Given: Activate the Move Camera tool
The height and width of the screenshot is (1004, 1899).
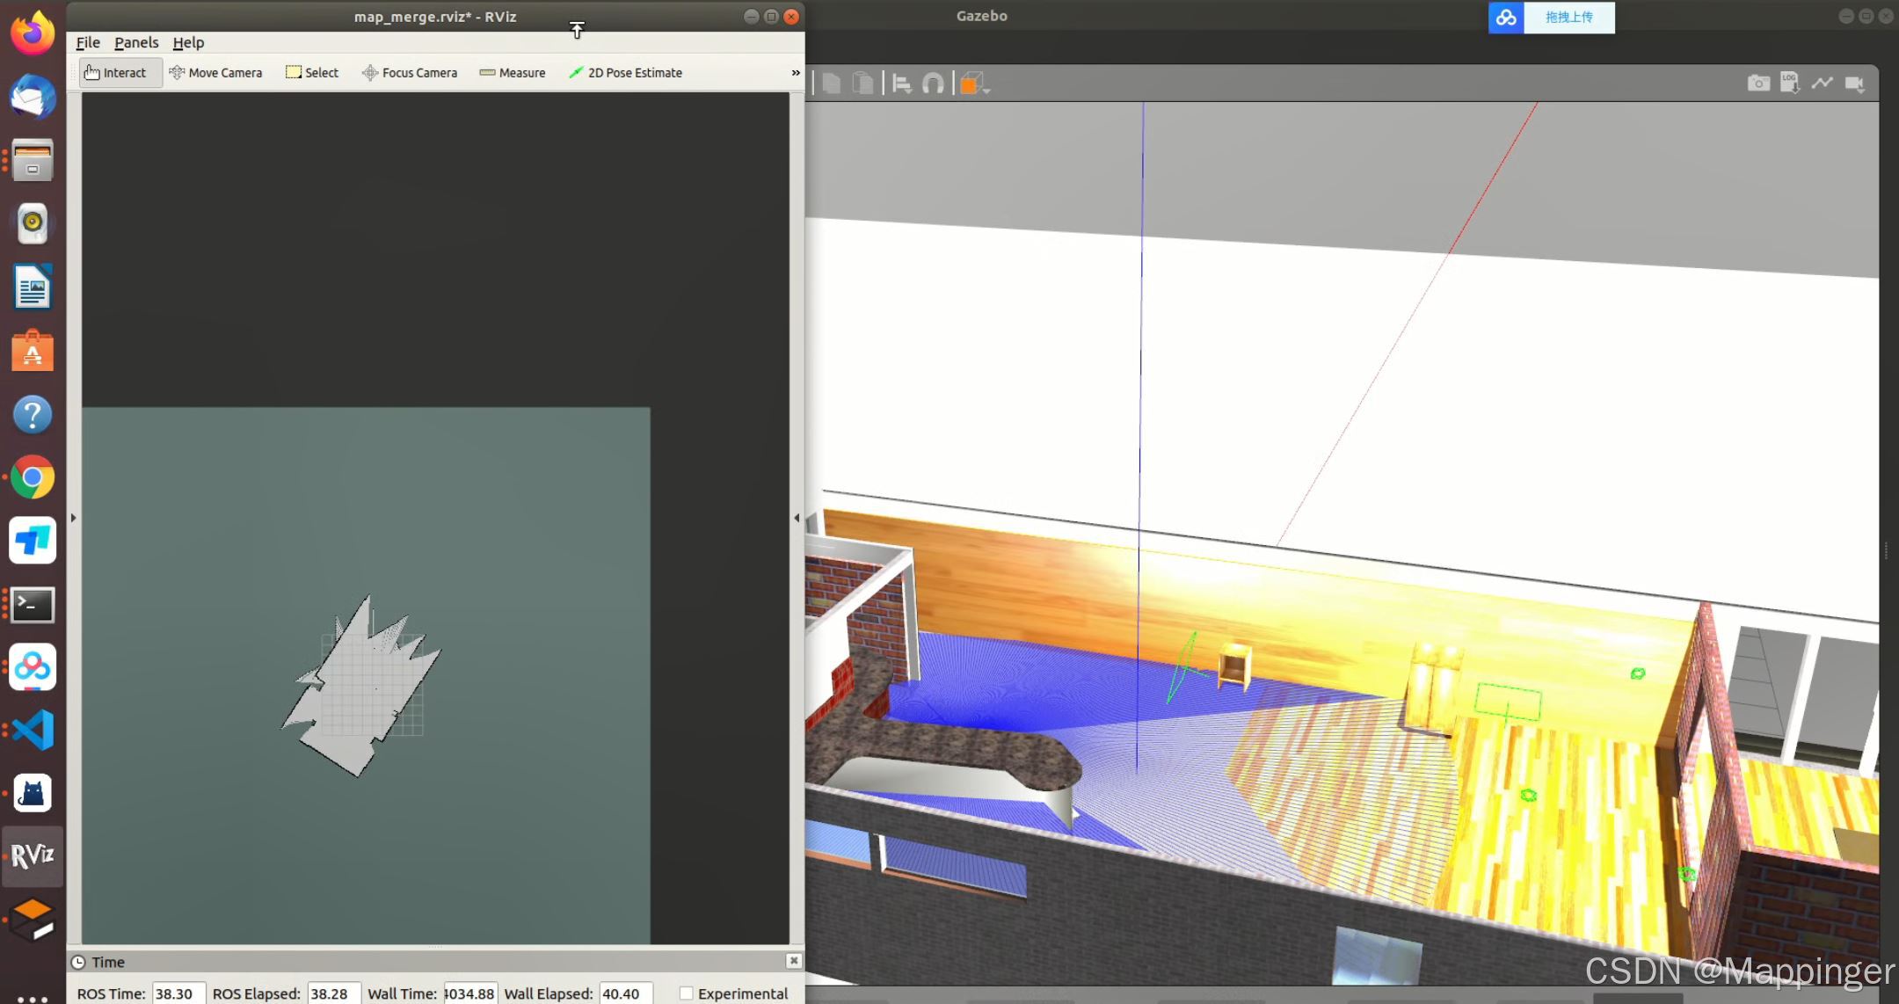Looking at the screenshot, I should [215, 73].
